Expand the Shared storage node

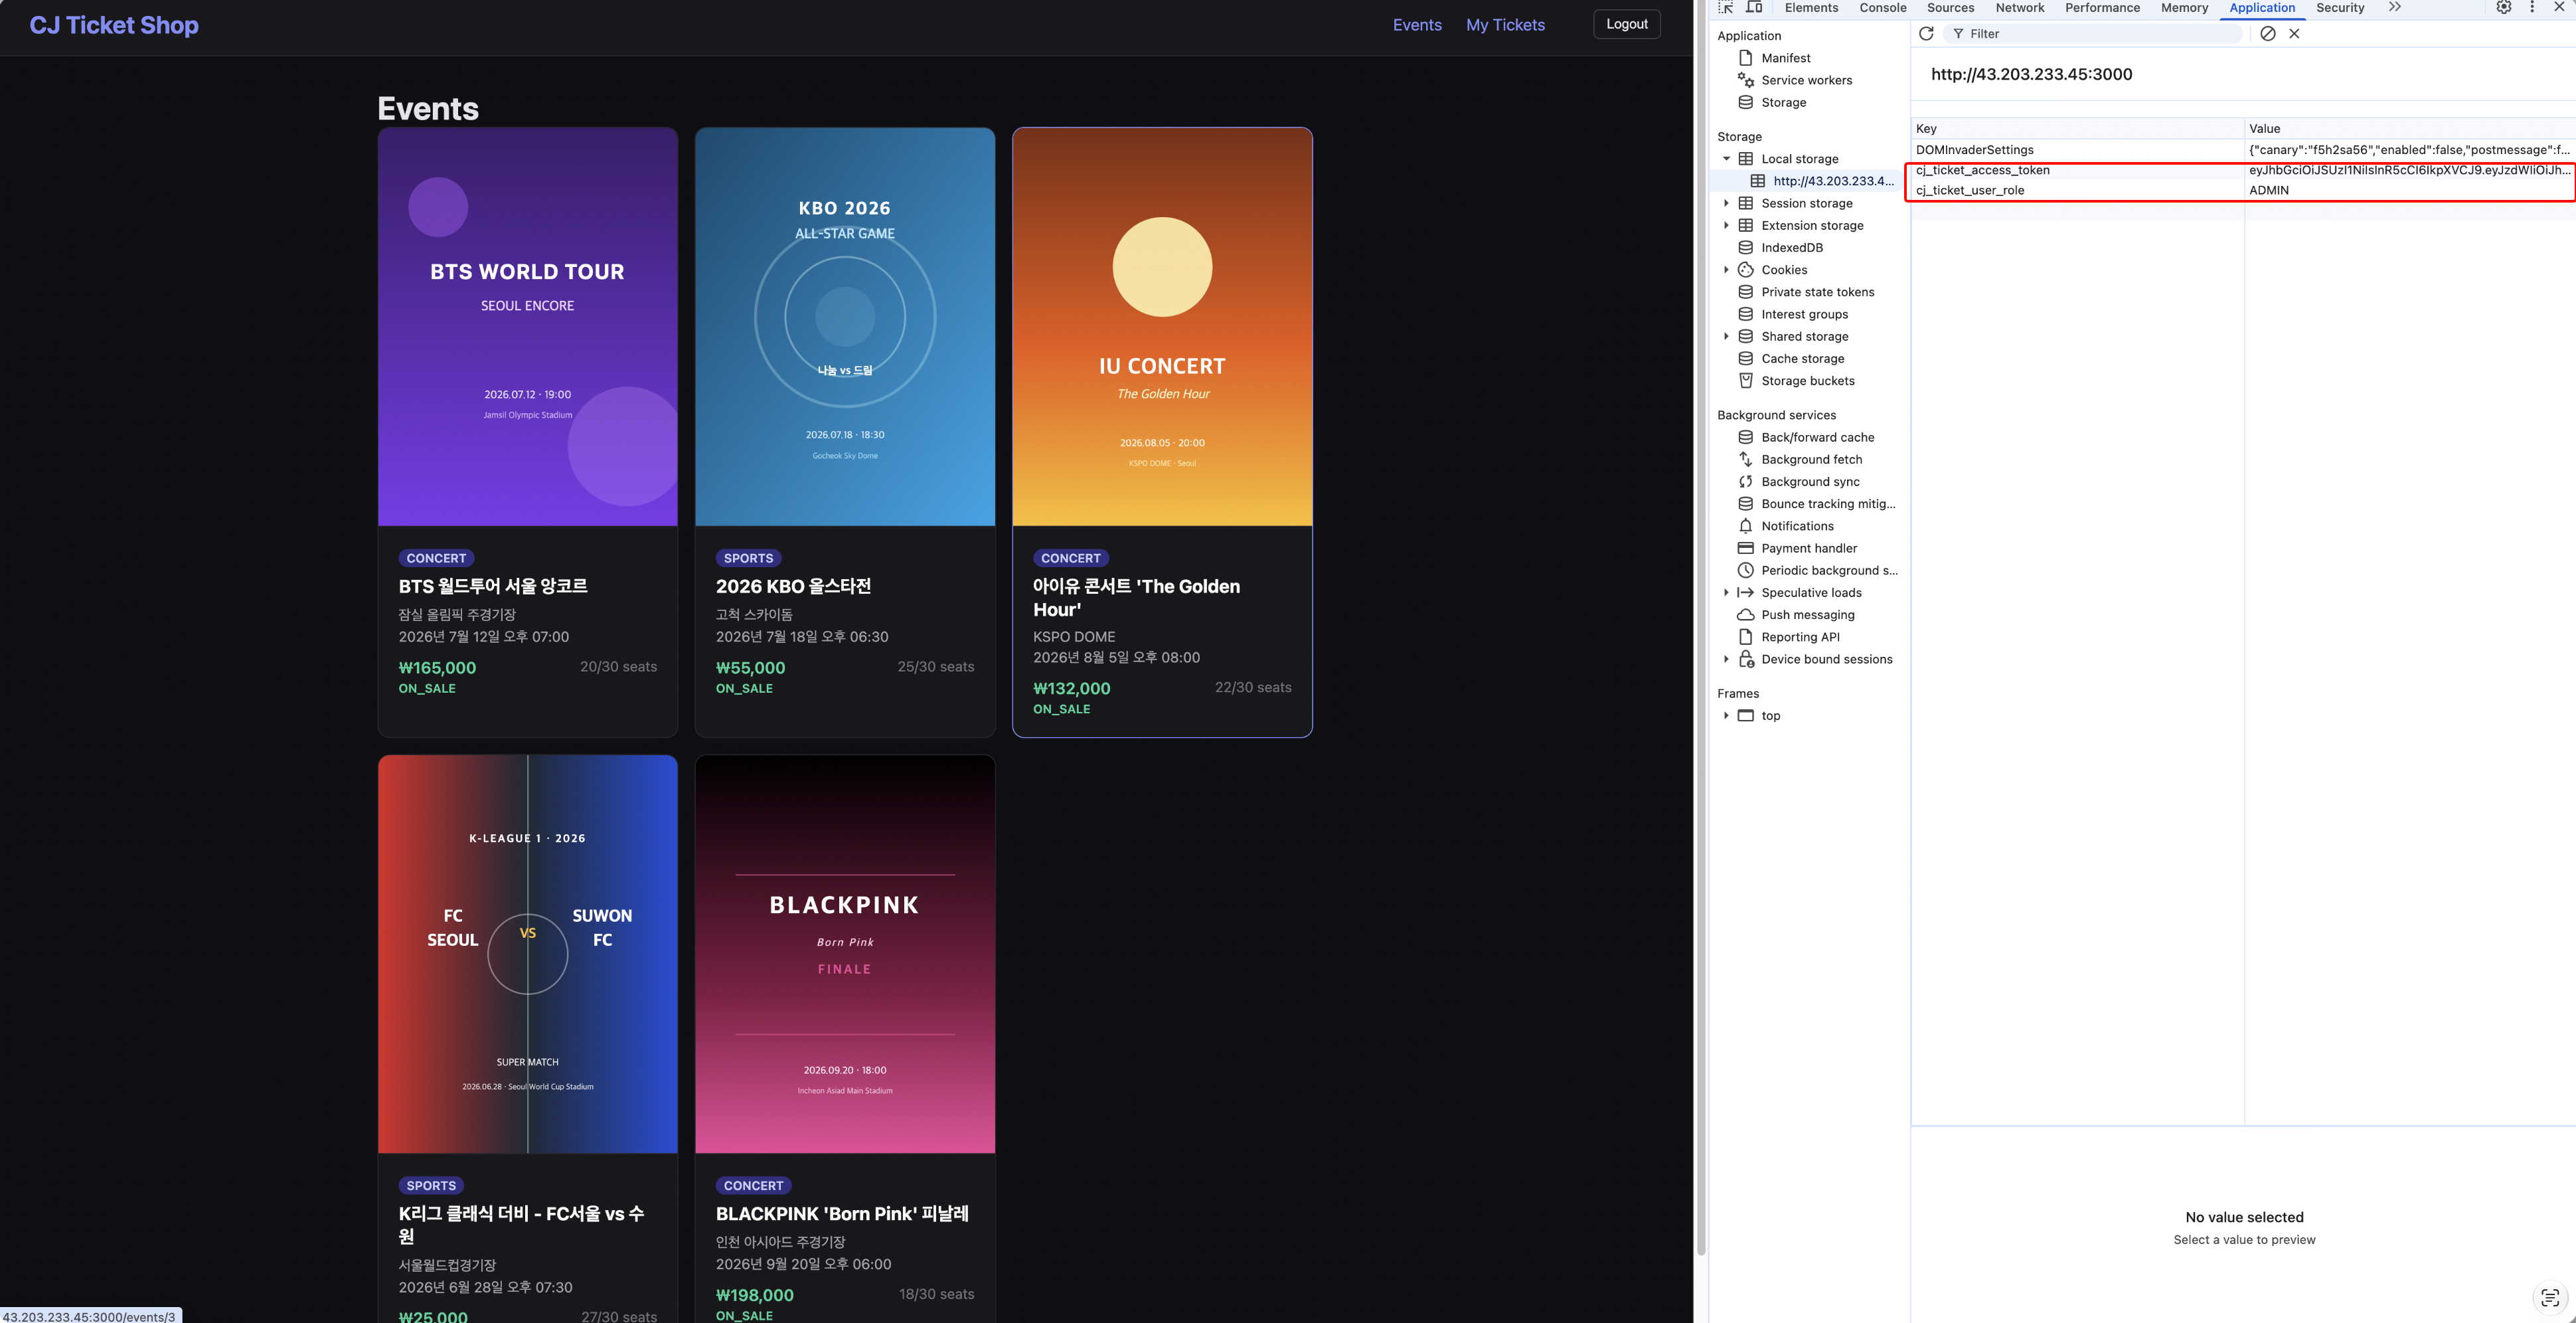1726,337
